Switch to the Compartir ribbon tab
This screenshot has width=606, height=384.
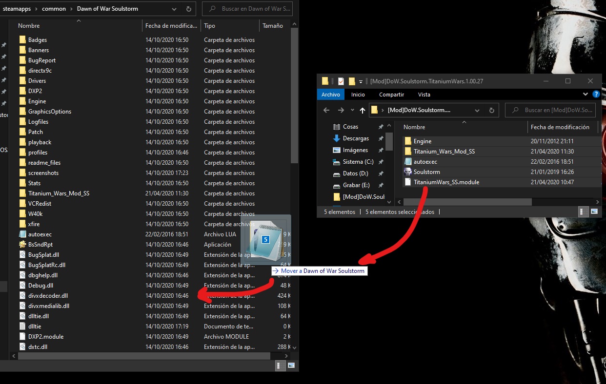click(391, 95)
